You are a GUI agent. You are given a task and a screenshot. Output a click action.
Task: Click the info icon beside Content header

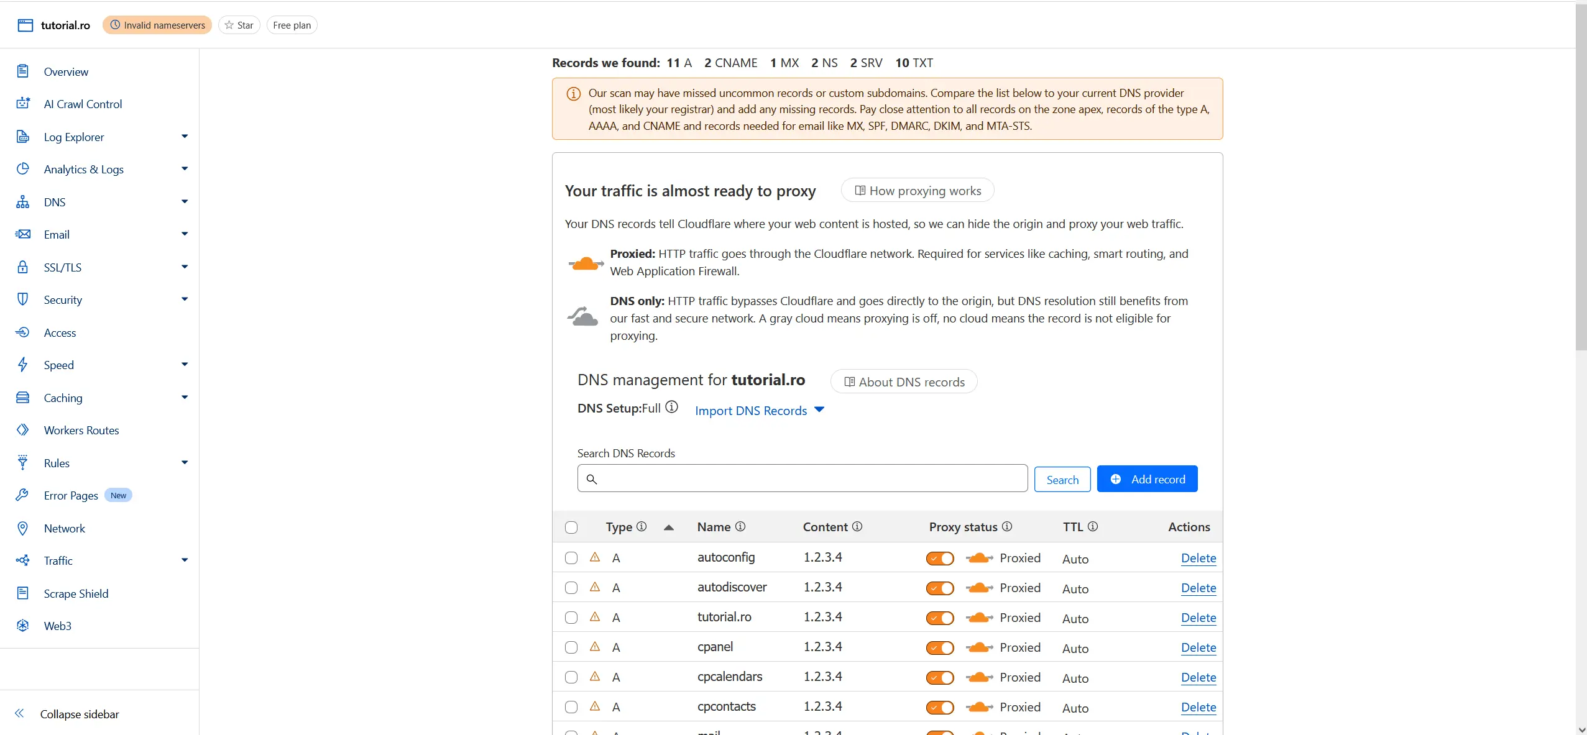(857, 526)
